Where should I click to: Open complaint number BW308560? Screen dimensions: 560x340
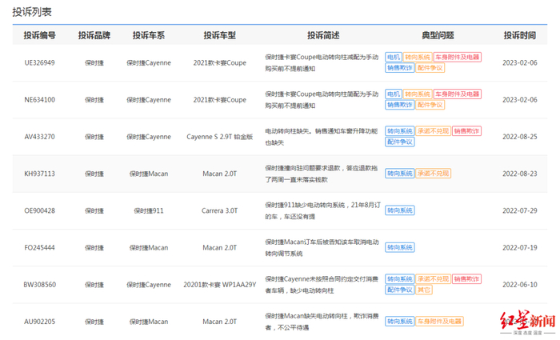pos(40,285)
